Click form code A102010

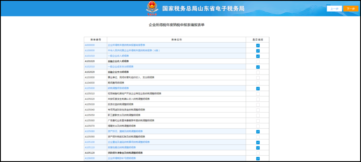click(90, 67)
